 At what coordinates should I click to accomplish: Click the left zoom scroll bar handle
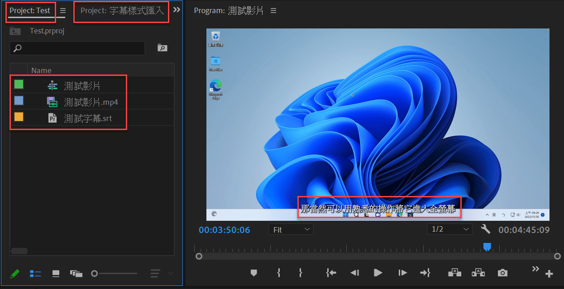click(x=198, y=256)
